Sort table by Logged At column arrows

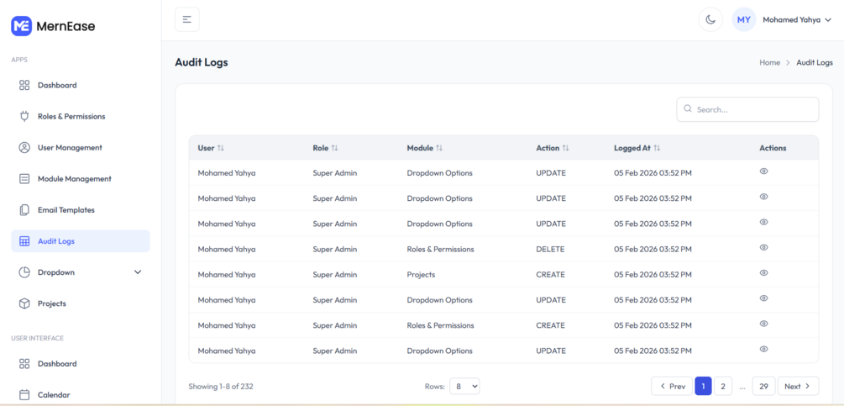[x=657, y=148]
